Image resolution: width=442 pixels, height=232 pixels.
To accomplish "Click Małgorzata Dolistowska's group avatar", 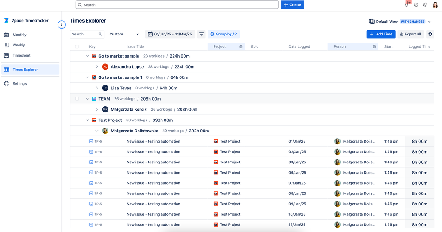I will [x=105, y=131].
